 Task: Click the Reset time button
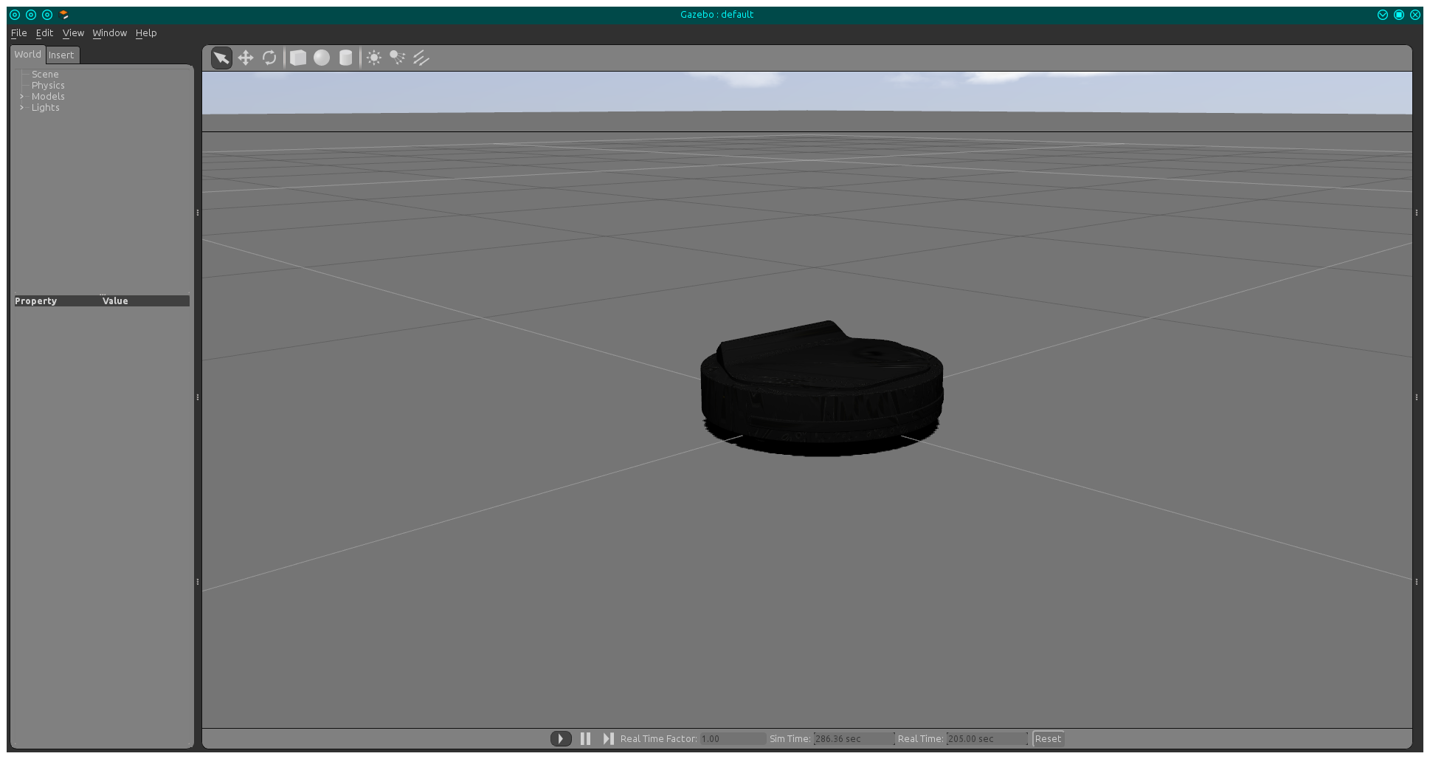click(1048, 738)
